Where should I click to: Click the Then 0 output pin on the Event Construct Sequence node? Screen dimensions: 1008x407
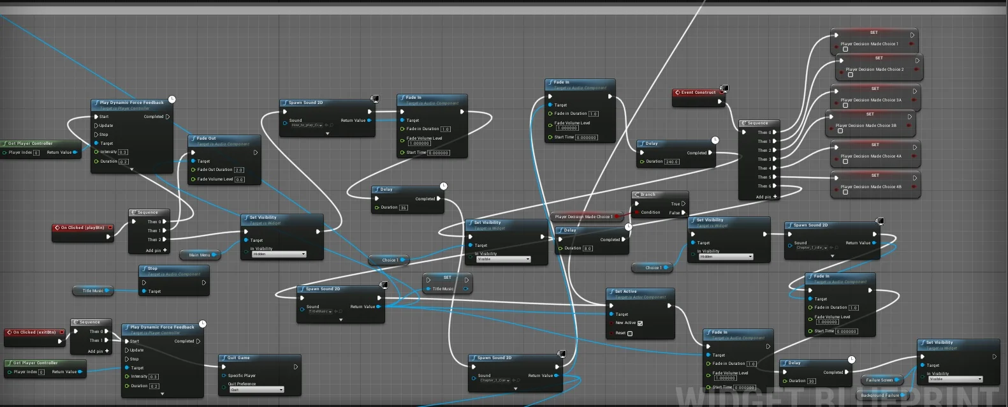(x=775, y=132)
